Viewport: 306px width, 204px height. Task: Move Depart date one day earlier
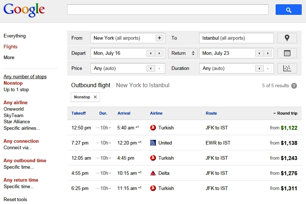click(x=151, y=53)
